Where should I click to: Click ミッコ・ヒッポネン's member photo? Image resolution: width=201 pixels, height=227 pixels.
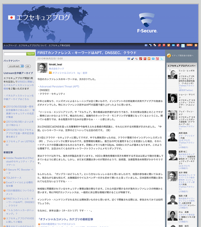click(x=173, y=74)
